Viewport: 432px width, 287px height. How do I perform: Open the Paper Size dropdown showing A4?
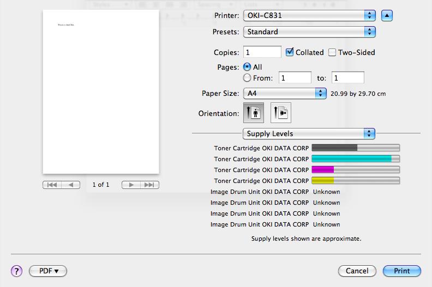point(285,94)
